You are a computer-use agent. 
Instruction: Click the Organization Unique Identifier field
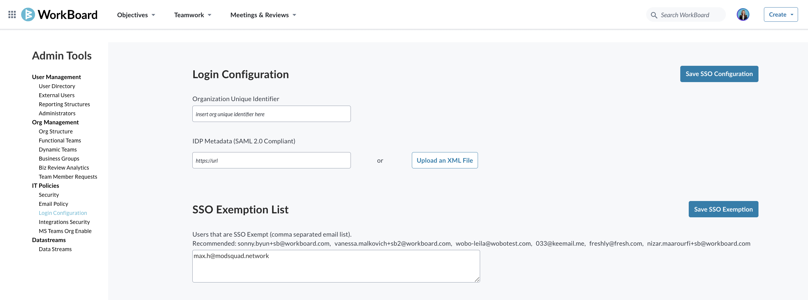[x=271, y=114]
